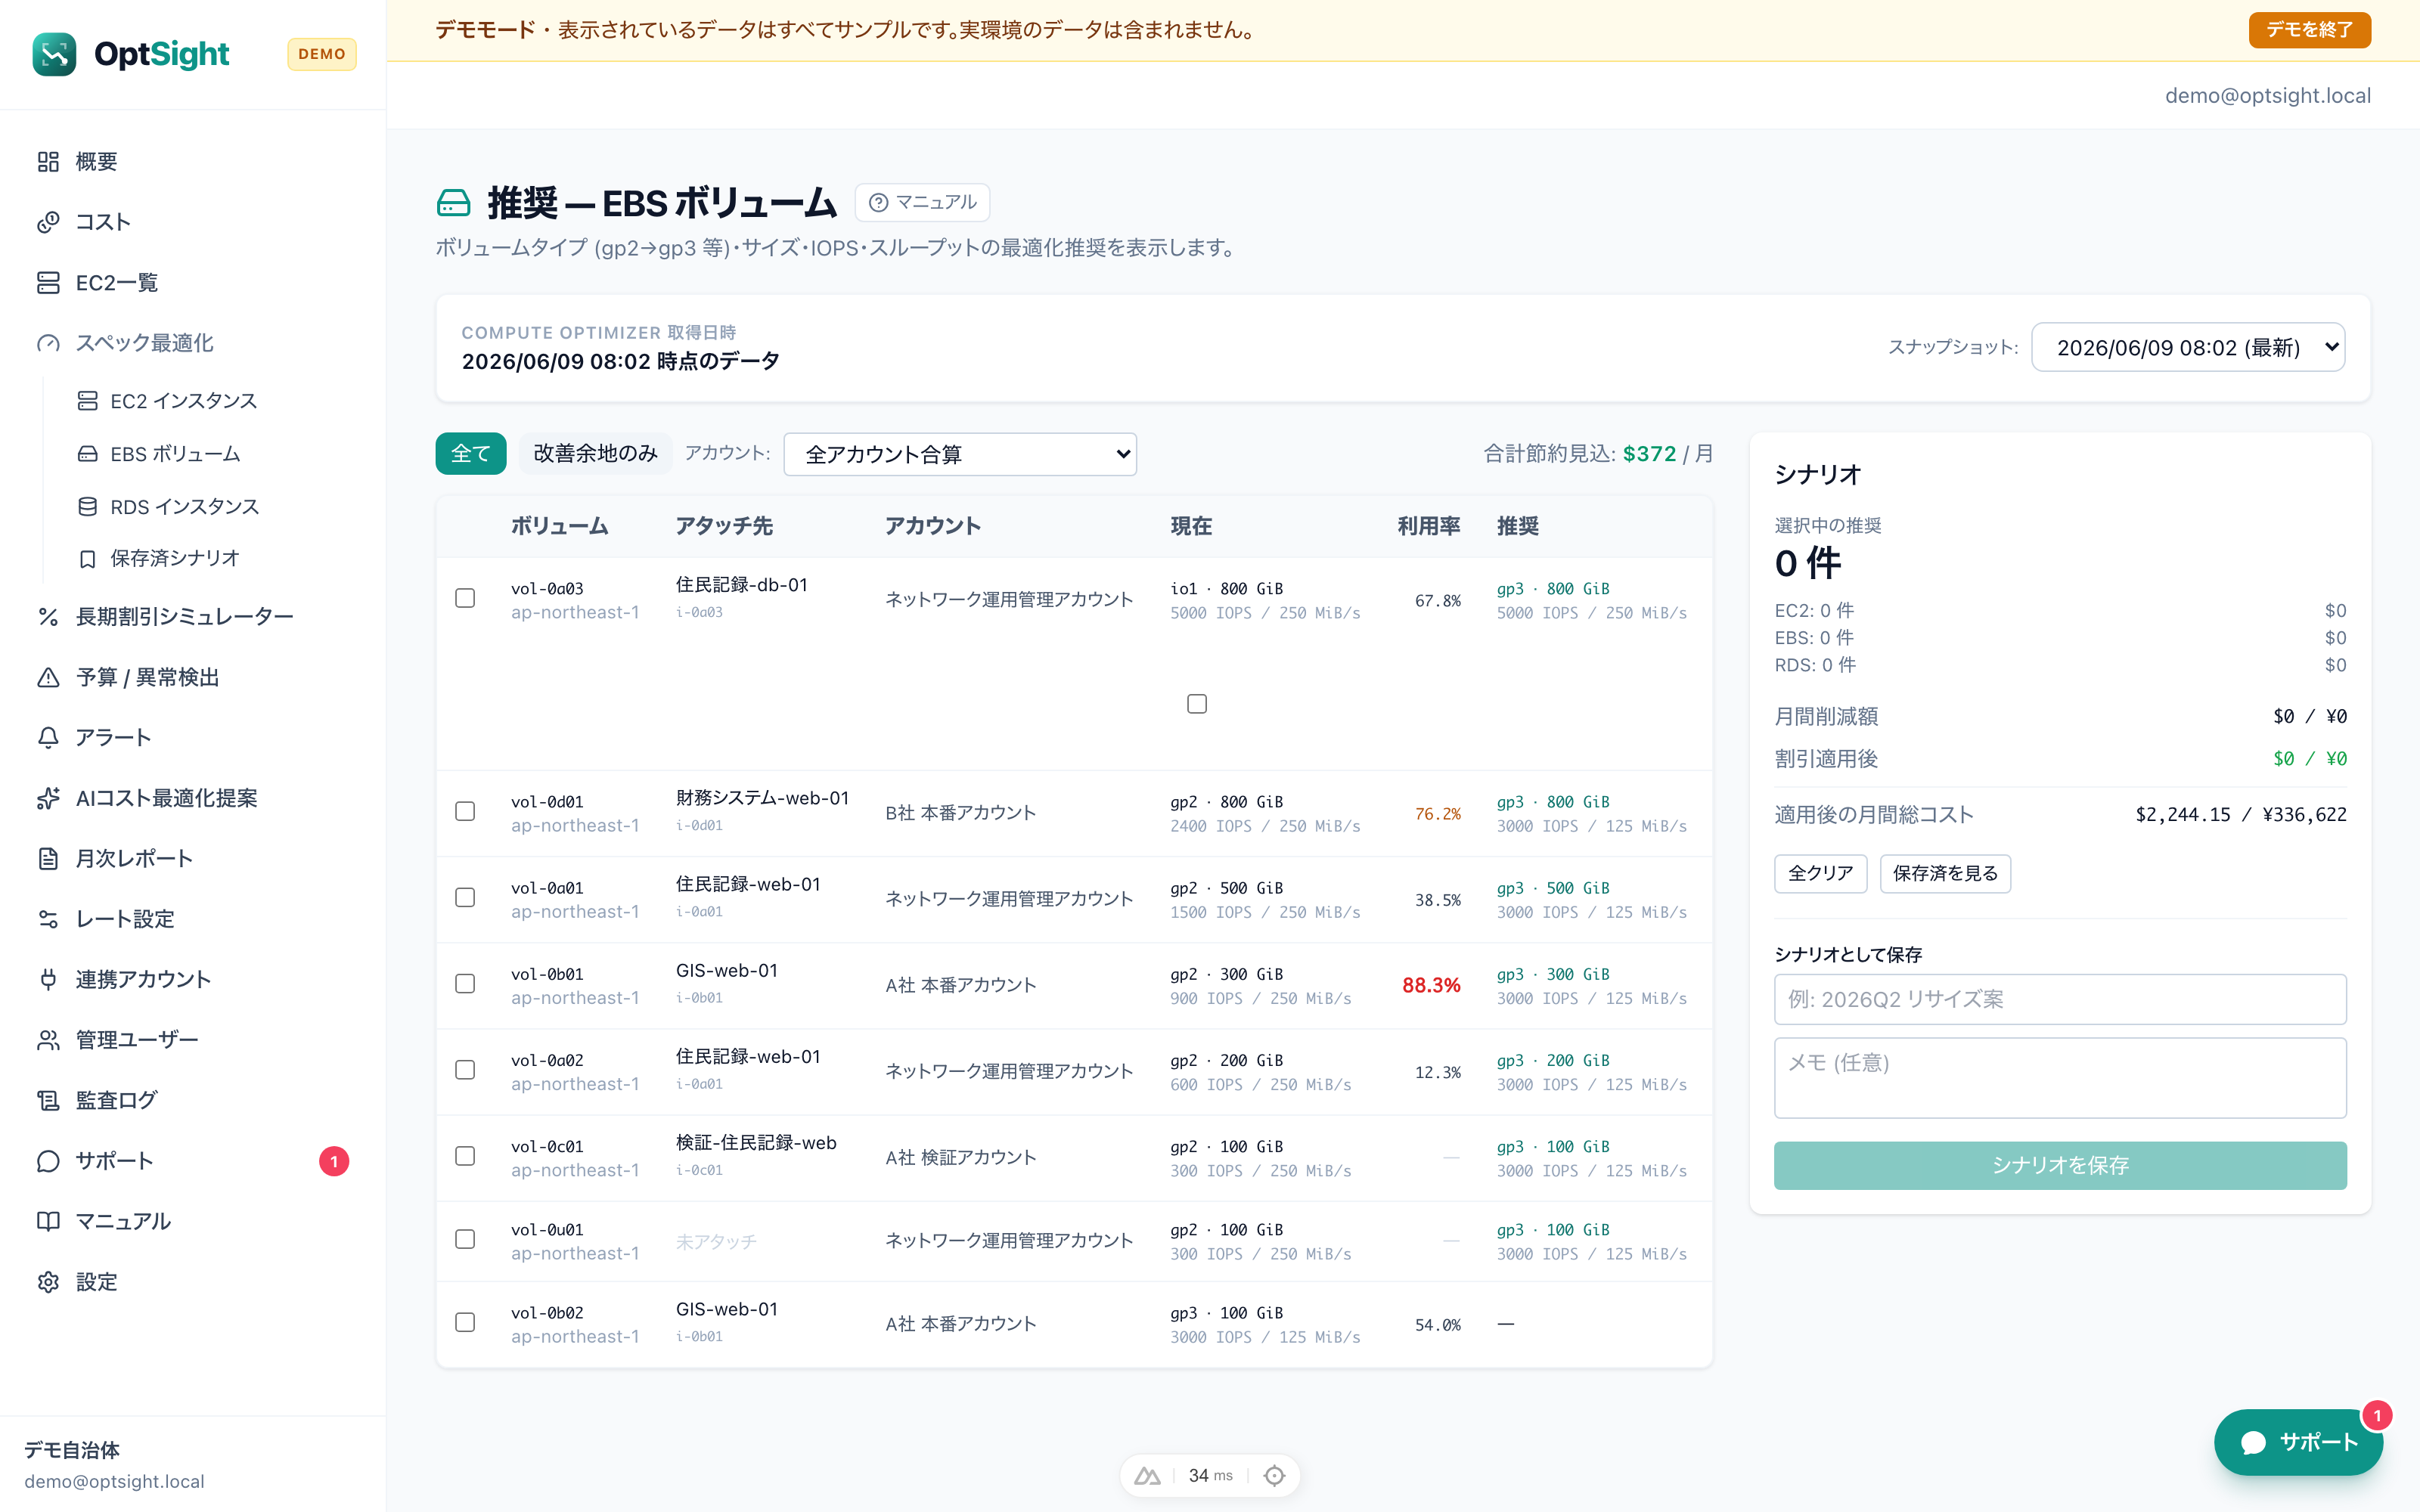This screenshot has width=2420, height=1512.
Task: Click the 検証-住民記録-web attachment name
Action: click(756, 1143)
